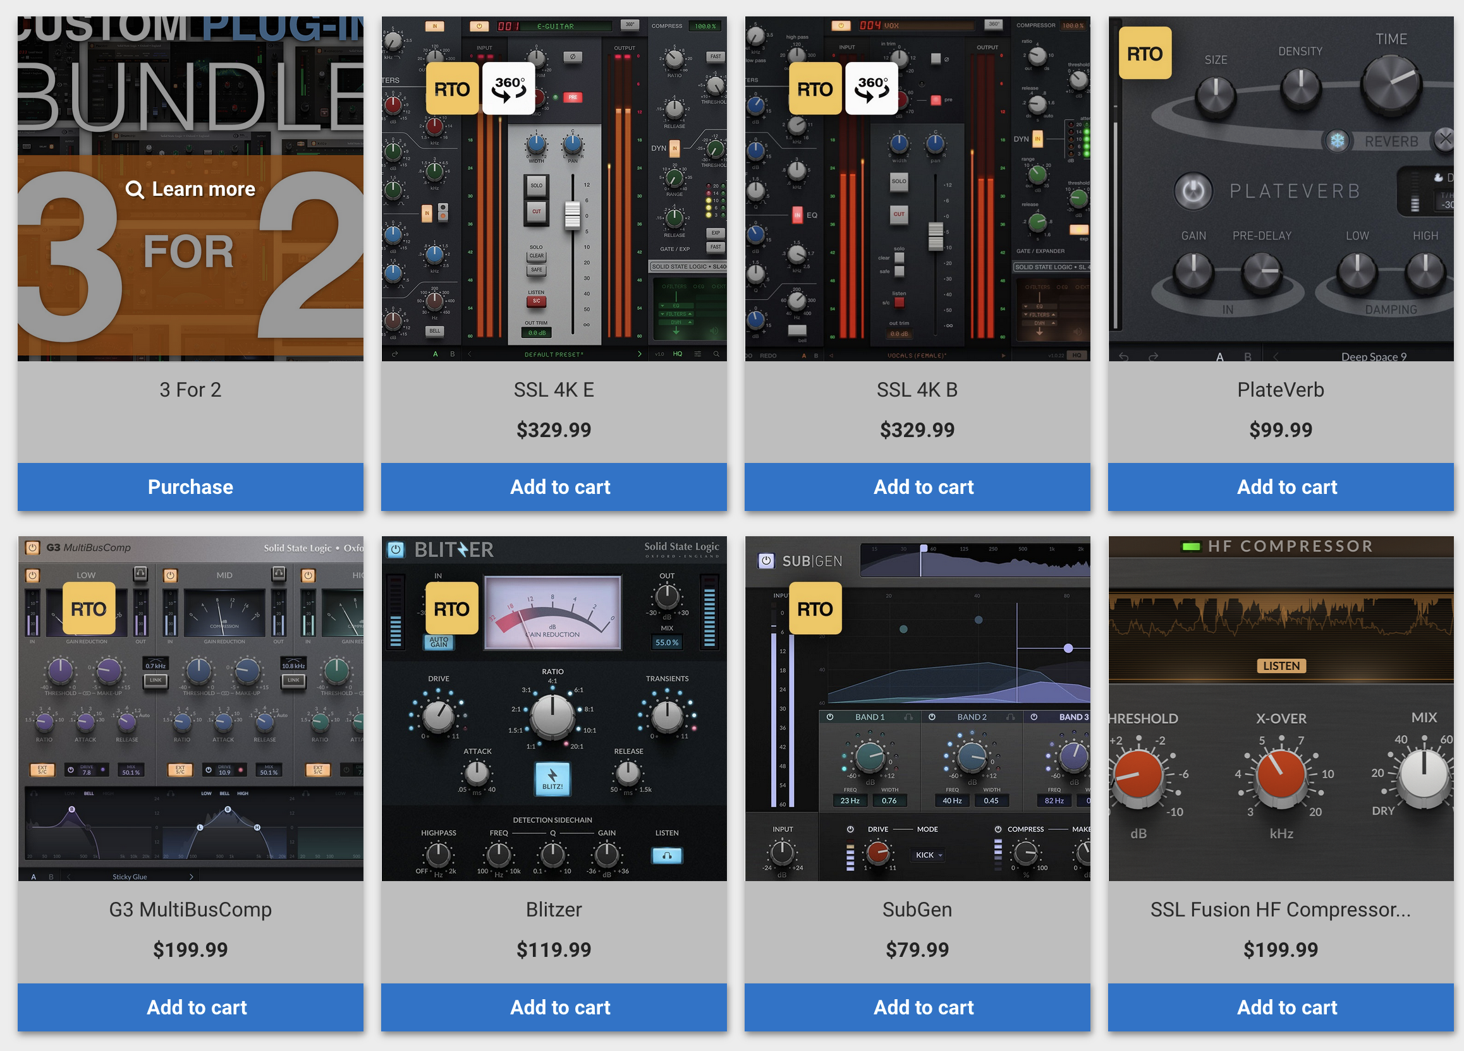Click SSL 4K B price $329.99

coord(917,430)
